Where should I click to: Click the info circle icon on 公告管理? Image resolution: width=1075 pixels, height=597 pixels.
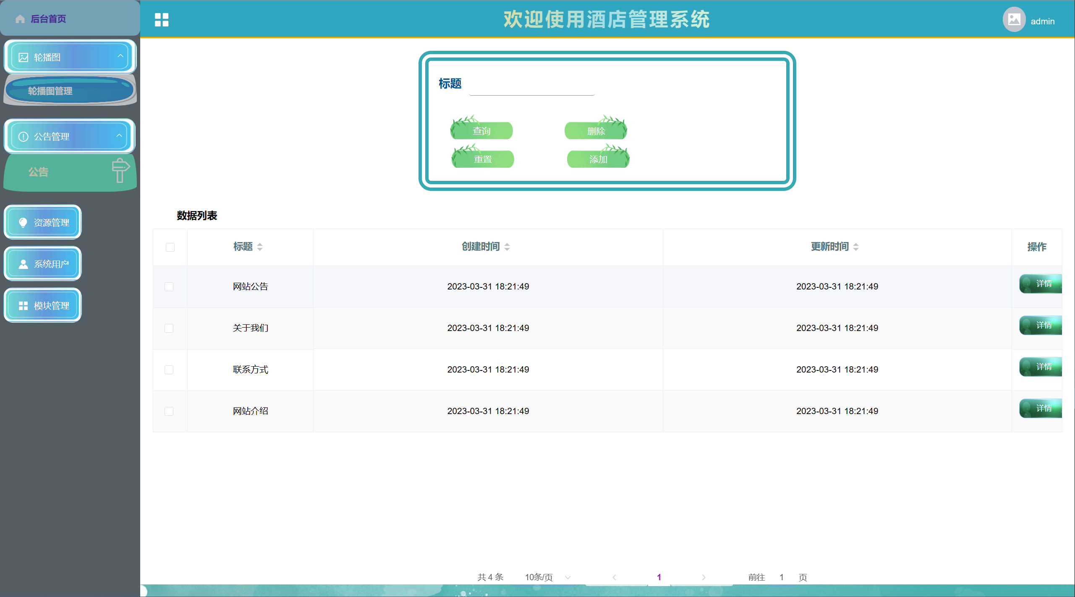click(x=24, y=137)
